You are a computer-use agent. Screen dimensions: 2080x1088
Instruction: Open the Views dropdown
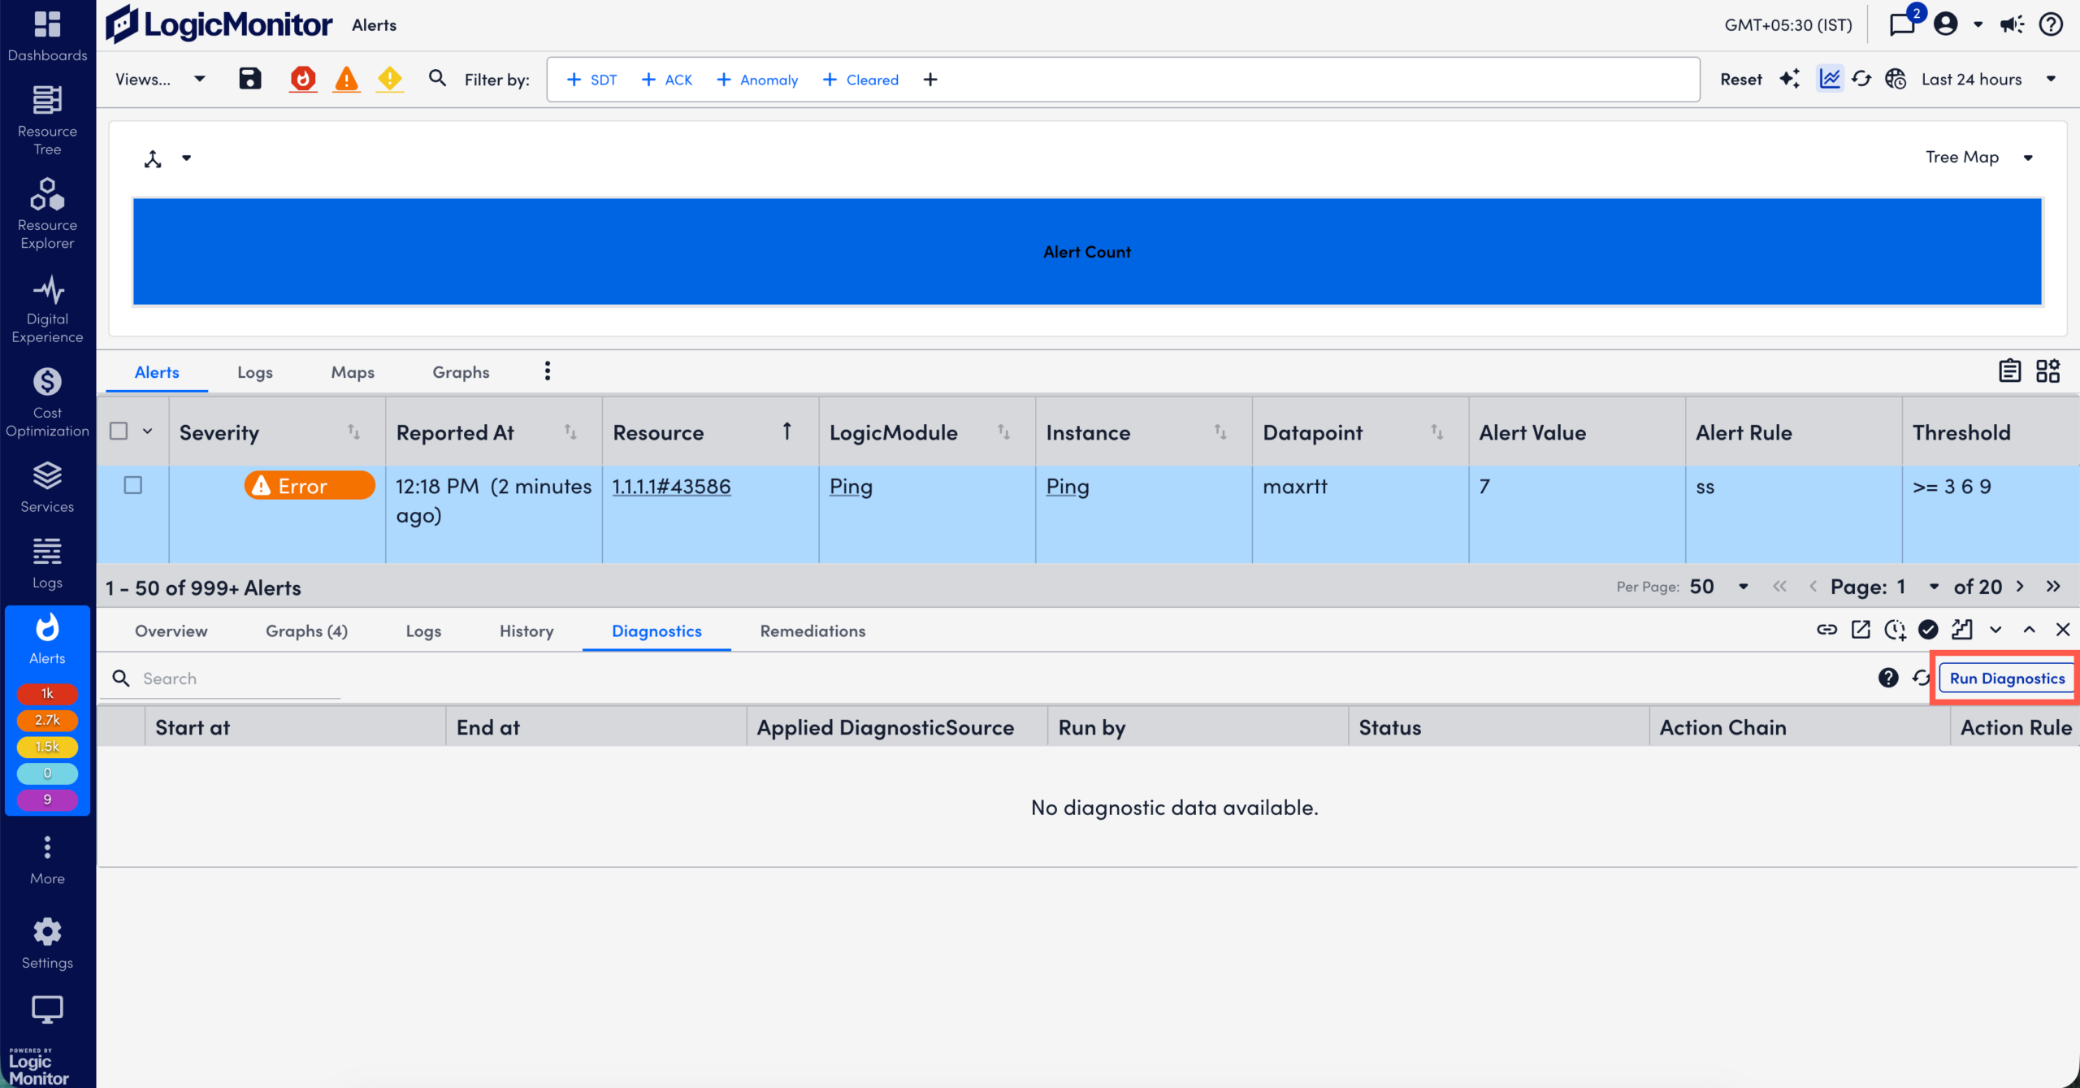coord(160,79)
